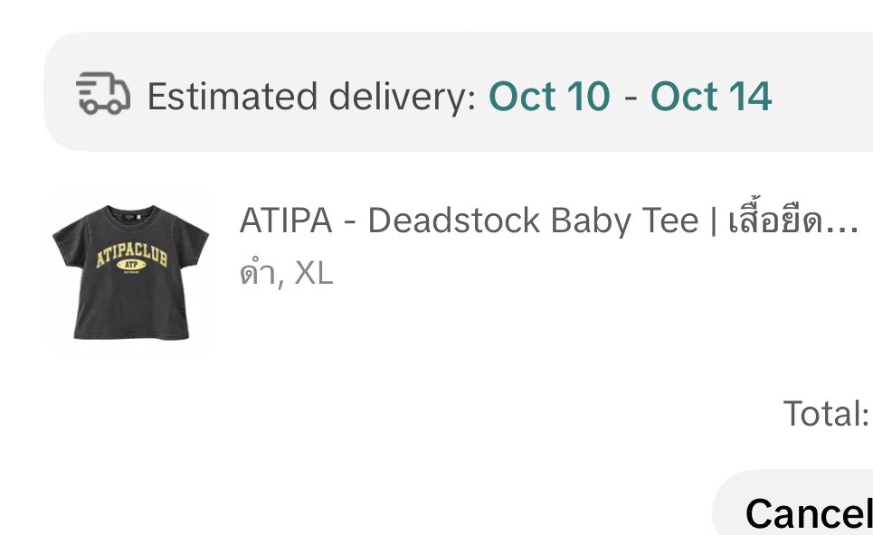Screen dimensions: 873x535
Task: Open the ATIPA tee product thumbnail
Action: tap(131, 273)
